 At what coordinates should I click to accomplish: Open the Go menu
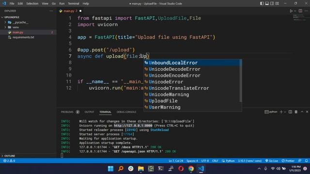click(54, 3)
